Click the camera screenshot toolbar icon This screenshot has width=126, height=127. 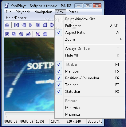pyautogui.click(x=28, y=34)
